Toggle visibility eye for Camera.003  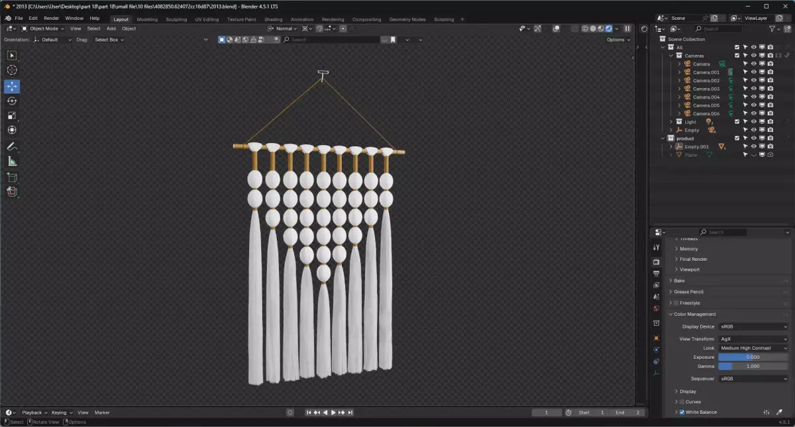tap(753, 89)
